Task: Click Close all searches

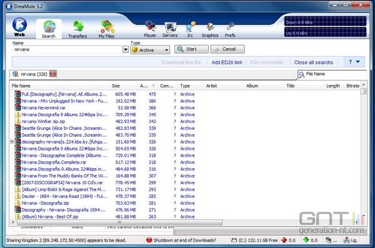Action: [x=314, y=62]
